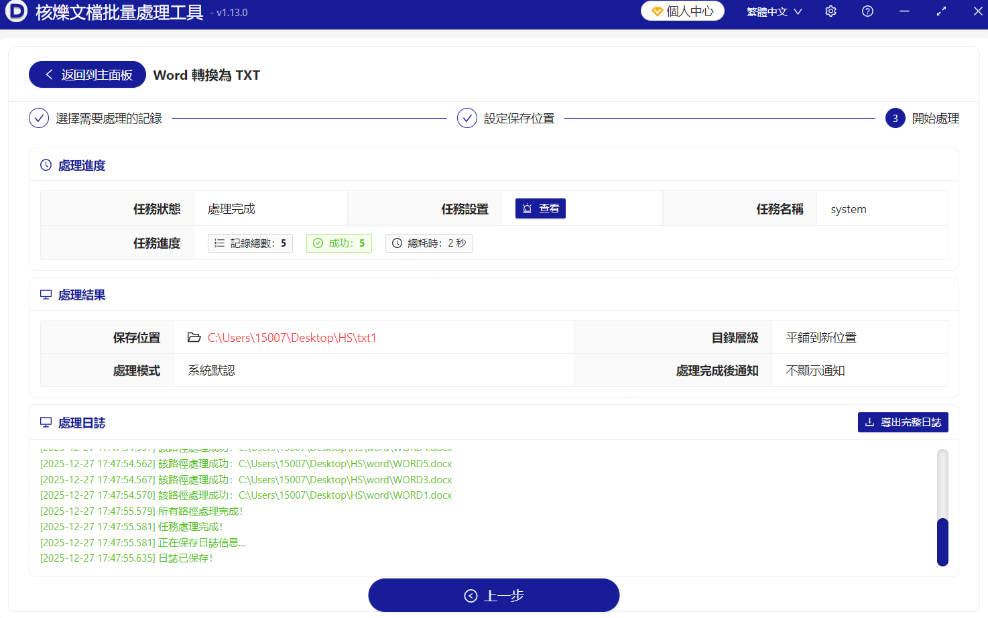Click the green checkmark in the 成功 badge
The width and height of the screenshot is (988, 618).
click(x=318, y=243)
